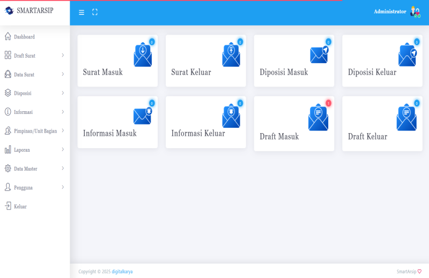Expand the Laporan sidebar submenu
This screenshot has height=278, width=429.
click(x=34, y=150)
